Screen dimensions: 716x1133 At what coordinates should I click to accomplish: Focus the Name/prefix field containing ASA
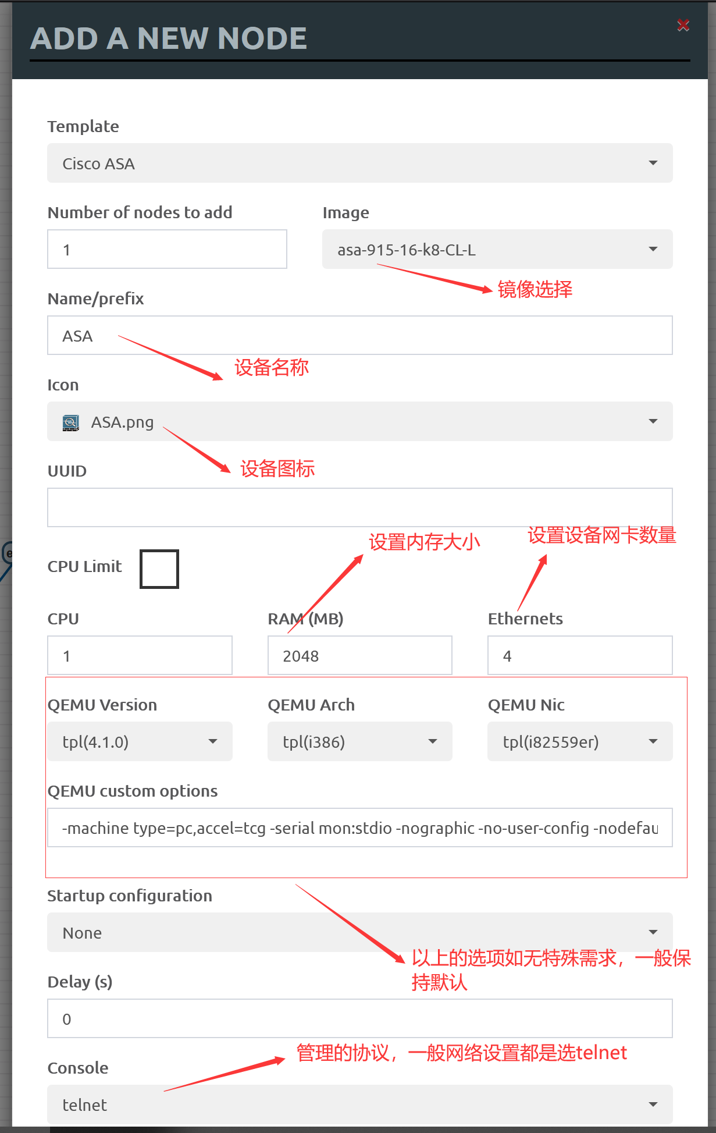pos(359,335)
